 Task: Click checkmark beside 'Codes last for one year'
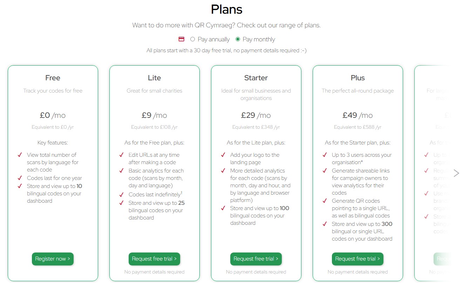tap(20, 178)
